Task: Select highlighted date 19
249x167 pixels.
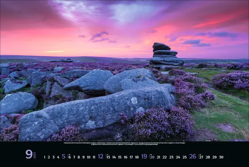Action: (x=144, y=156)
